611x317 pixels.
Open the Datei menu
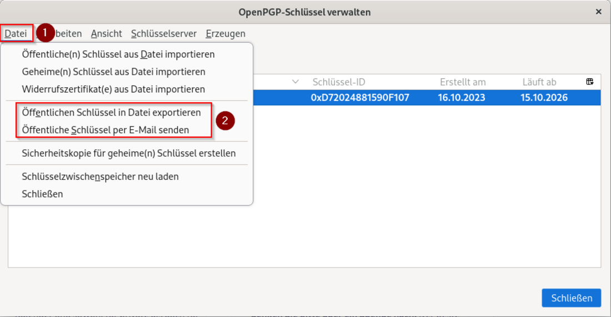16,33
